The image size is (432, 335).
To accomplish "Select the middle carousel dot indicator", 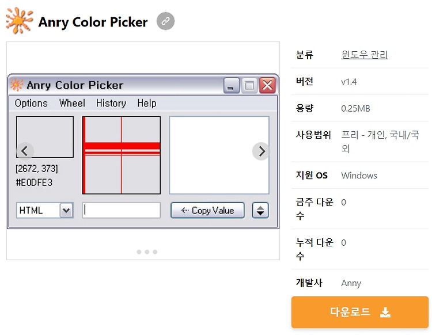I will click(147, 252).
